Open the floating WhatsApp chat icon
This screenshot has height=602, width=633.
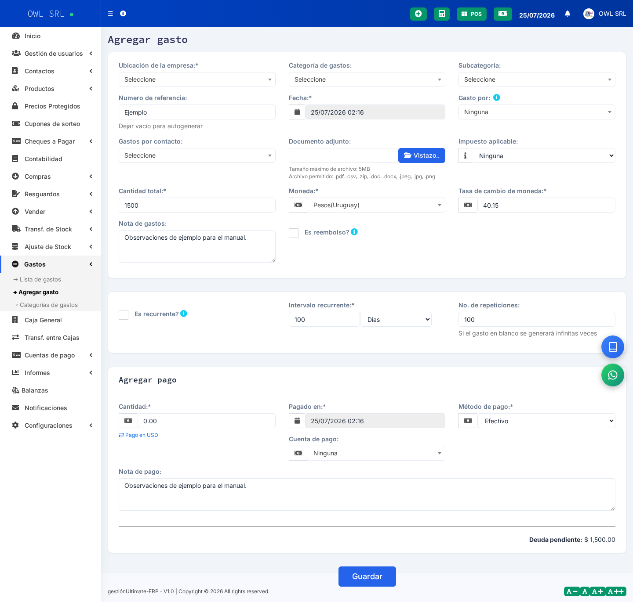613,375
